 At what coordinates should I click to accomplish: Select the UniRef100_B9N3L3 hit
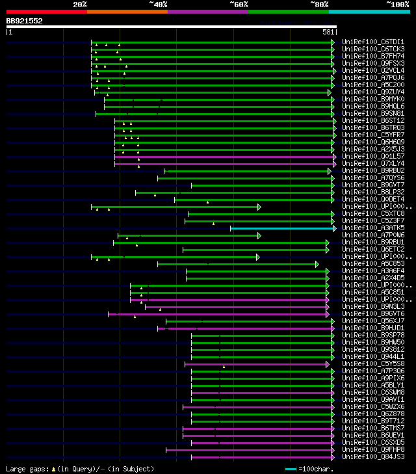click(373, 306)
